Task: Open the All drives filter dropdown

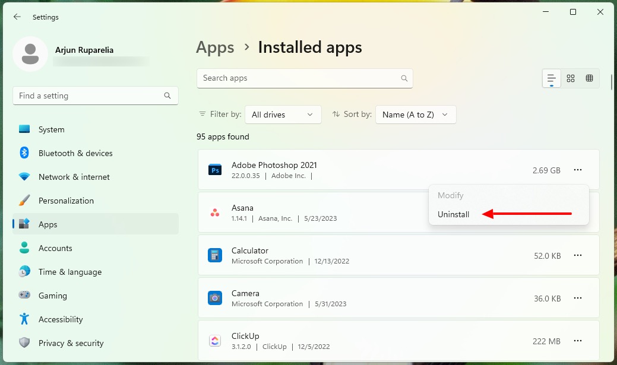Action: coord(283,115)
